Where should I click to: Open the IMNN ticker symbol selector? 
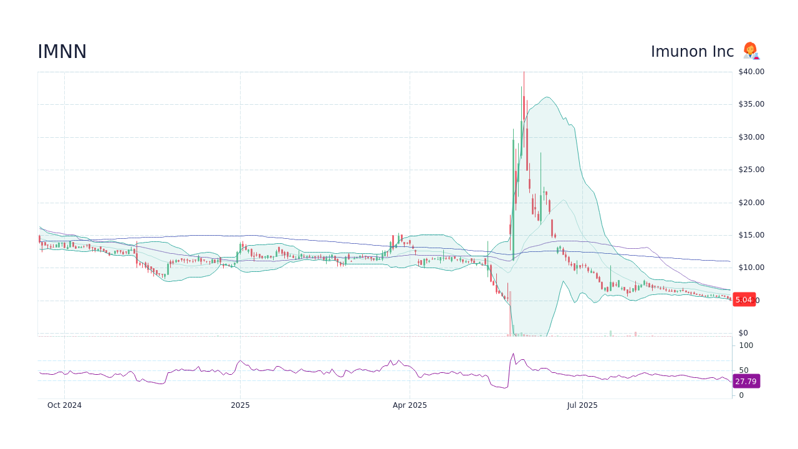[x=62, y=52]
